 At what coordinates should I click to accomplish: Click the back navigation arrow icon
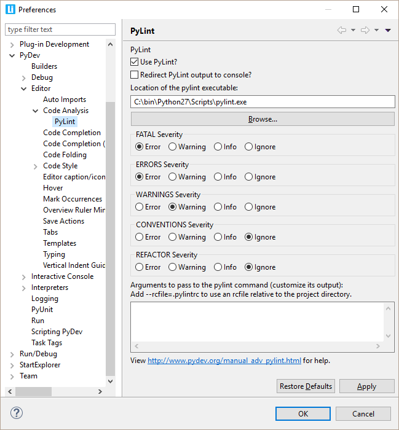click(x=342, y=30)
